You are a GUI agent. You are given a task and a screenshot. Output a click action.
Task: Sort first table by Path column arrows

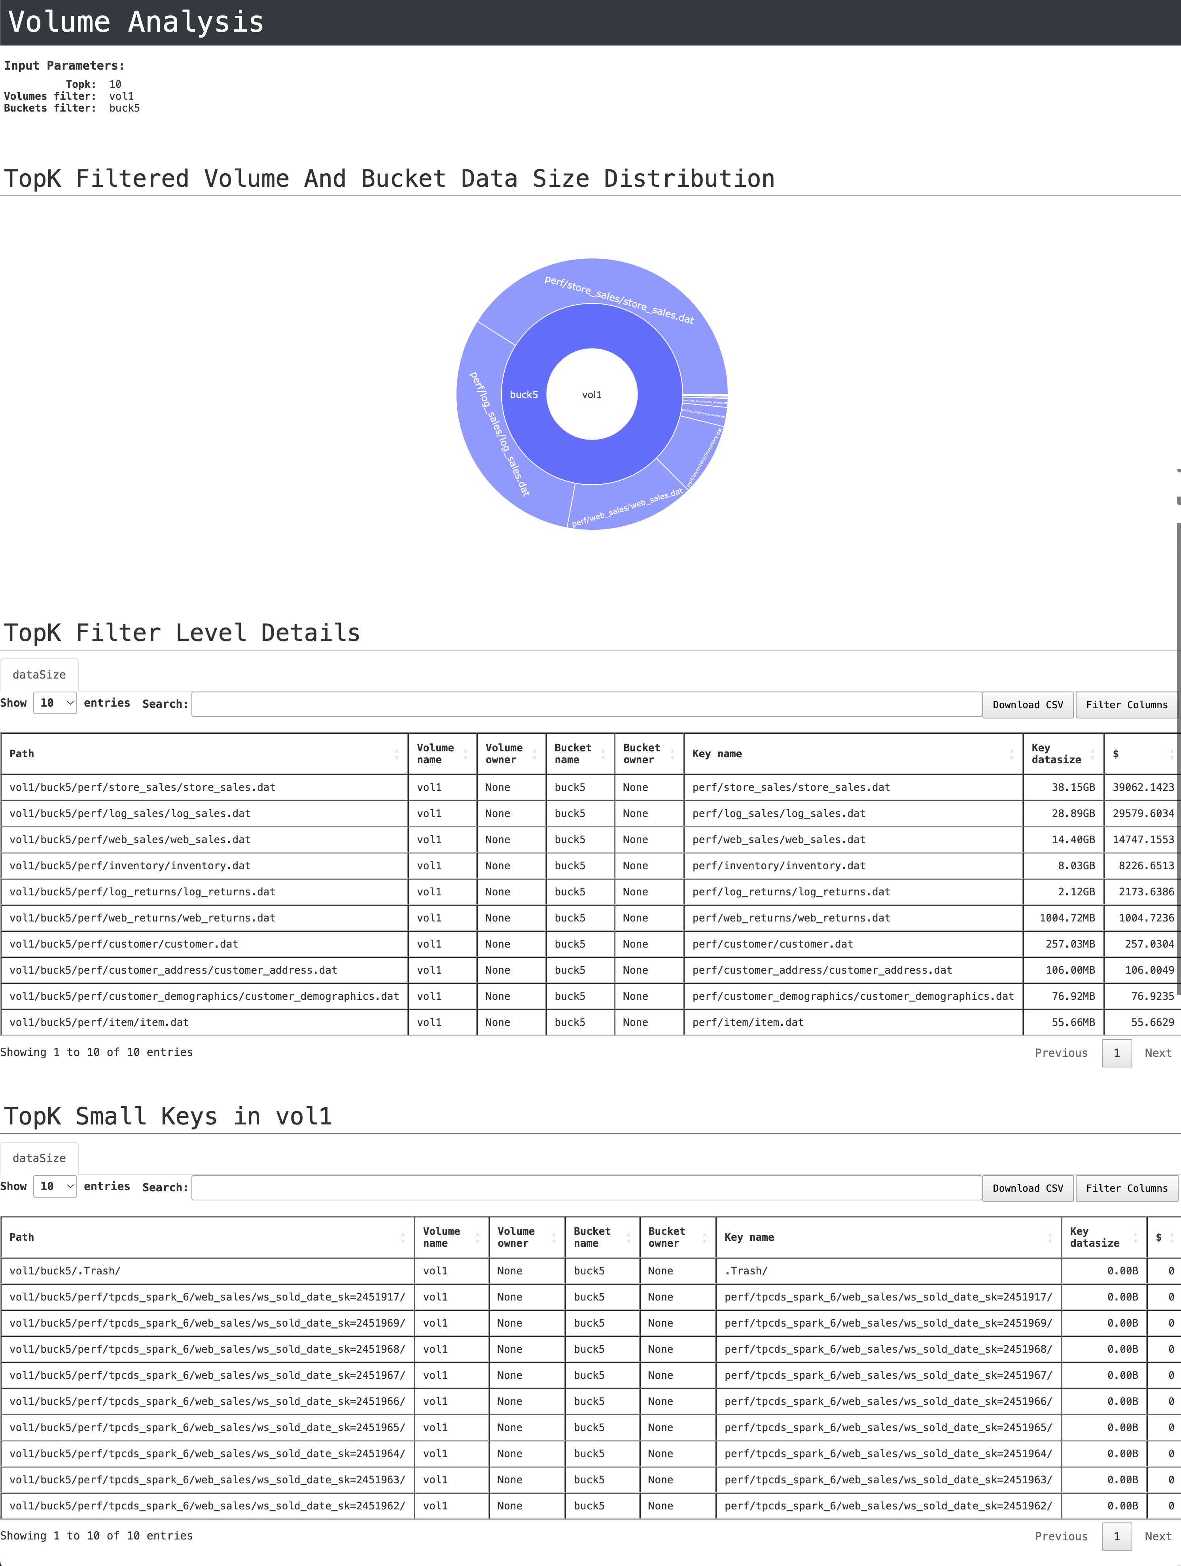(396, 754)
